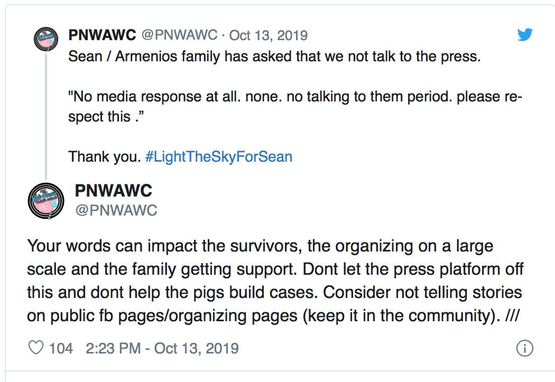Open the tweet info circle icon
The height and width of the screenshot is (382, 555).
click(524, 348)
